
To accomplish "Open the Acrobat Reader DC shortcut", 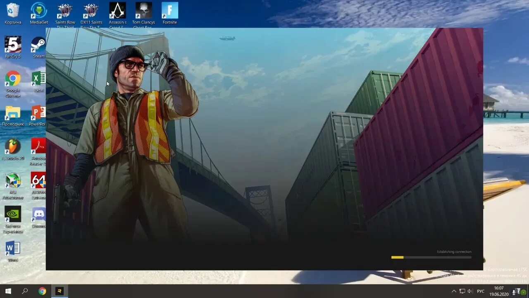I will coord(38,152).
